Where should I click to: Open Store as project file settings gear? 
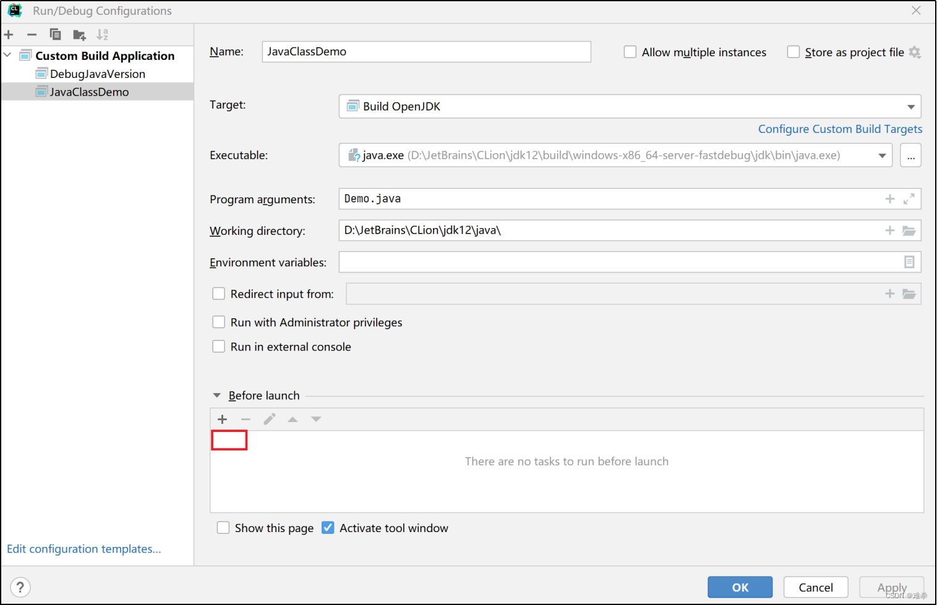tap(915, 53)
